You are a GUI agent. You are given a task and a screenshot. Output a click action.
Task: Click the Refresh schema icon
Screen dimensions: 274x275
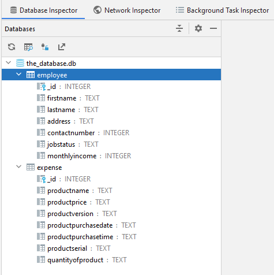[x=12, y=47]
